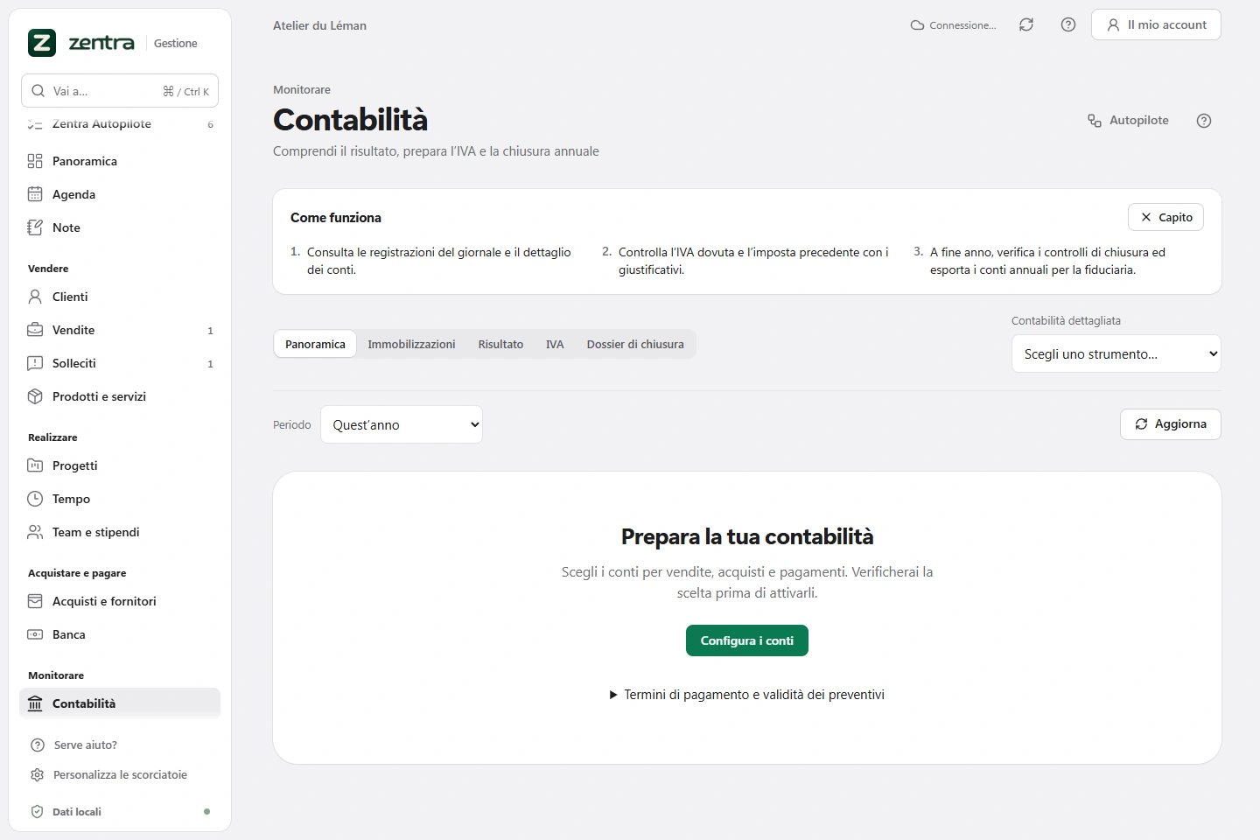Open Solleciti reminder icon in sidebar
Screen dimensions: 1260x840
tap(35, 363)
